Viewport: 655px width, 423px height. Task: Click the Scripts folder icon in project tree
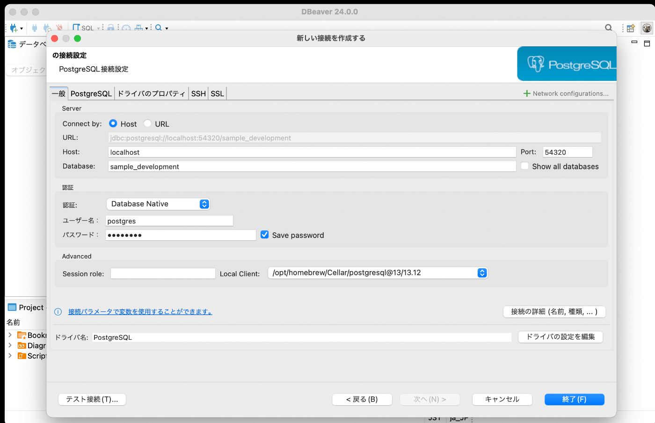pyautogui.click(x=22, y=356)
